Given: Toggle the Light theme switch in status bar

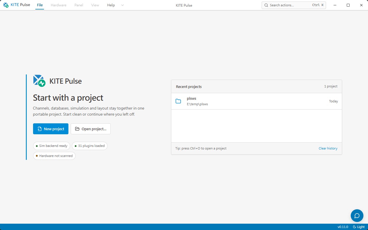Looking at the screenshot, I should coord(359,227).
